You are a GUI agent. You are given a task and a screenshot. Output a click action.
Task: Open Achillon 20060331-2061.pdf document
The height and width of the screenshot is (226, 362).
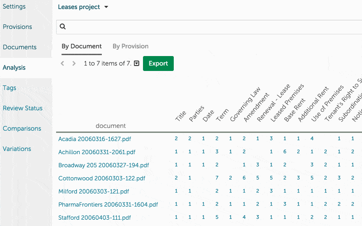click(97, 152)
